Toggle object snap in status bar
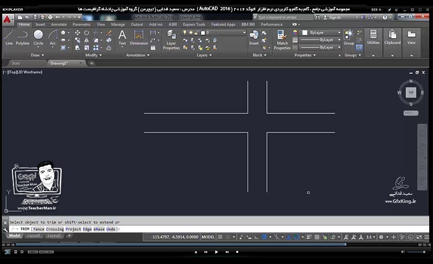433x264 pixels. click(297, 237)
